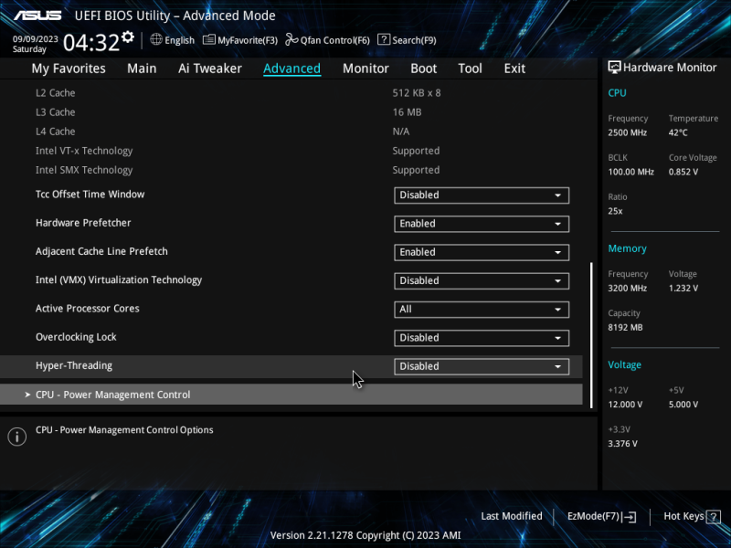Switch to My Favorites tab
The image size is (731, 548).
[x=69, y=68]
